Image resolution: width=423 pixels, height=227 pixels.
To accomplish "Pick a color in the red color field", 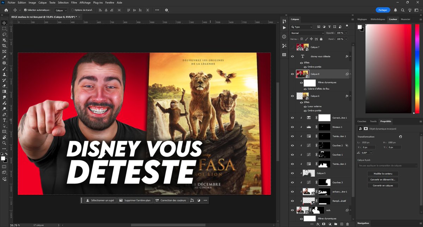I will 388,69.
